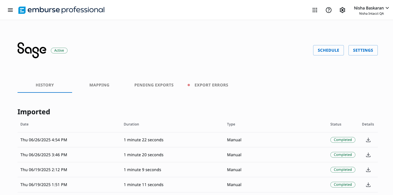Click date Thu 06/26/2025 4:54 PM

click(x=44, y=140)
